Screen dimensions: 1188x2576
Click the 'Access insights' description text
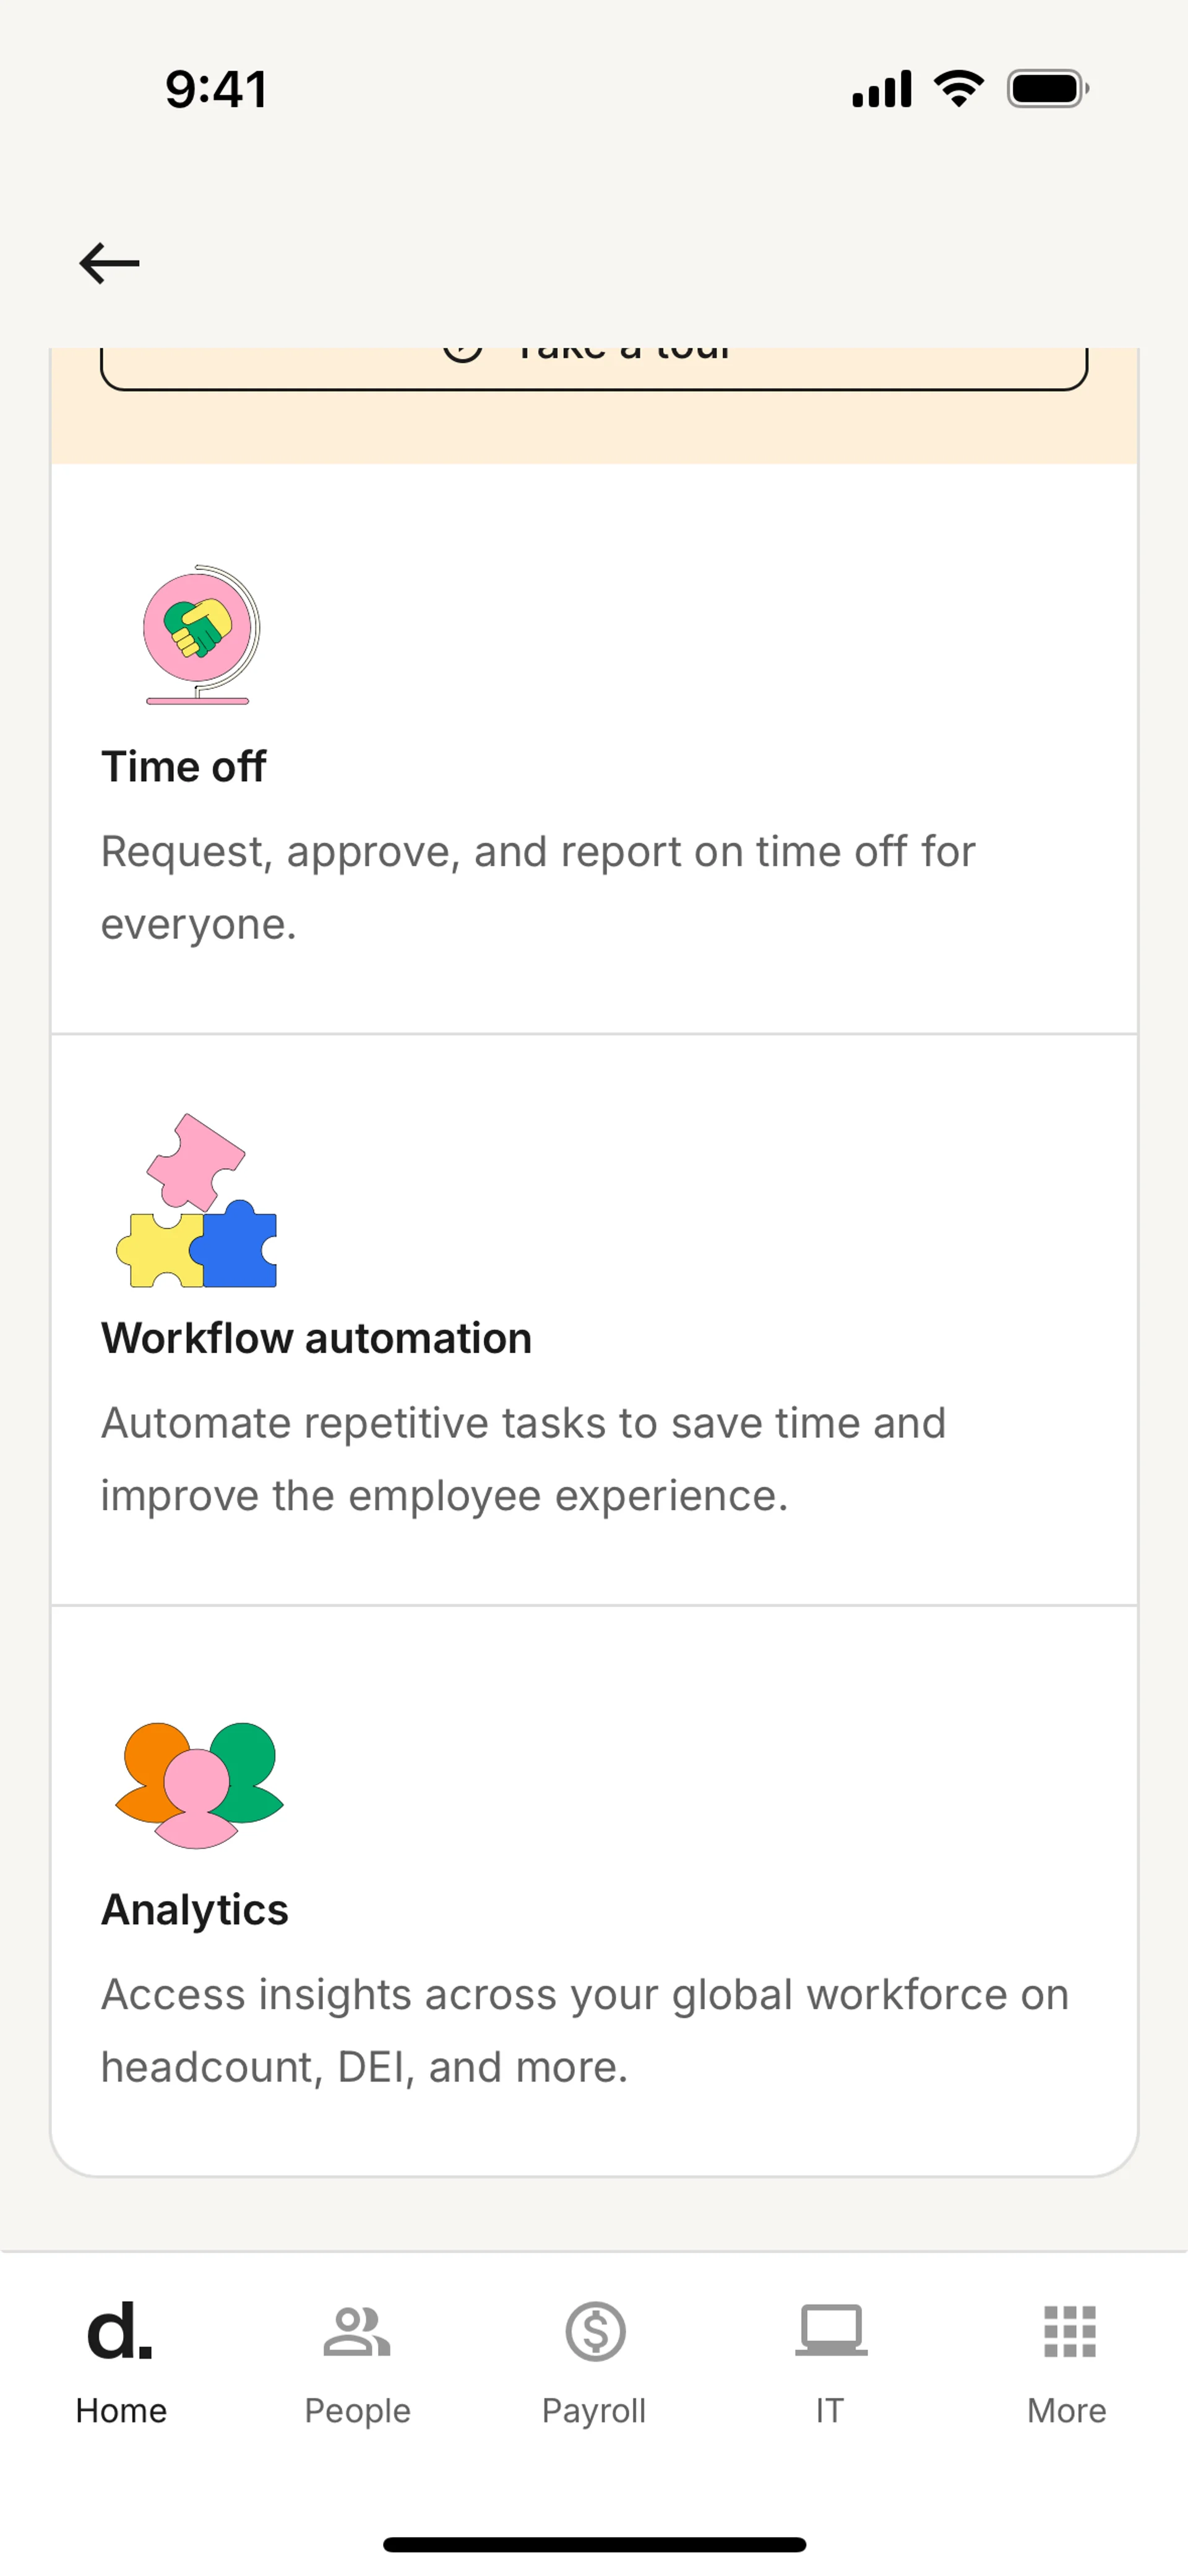tap(585, 2030)
